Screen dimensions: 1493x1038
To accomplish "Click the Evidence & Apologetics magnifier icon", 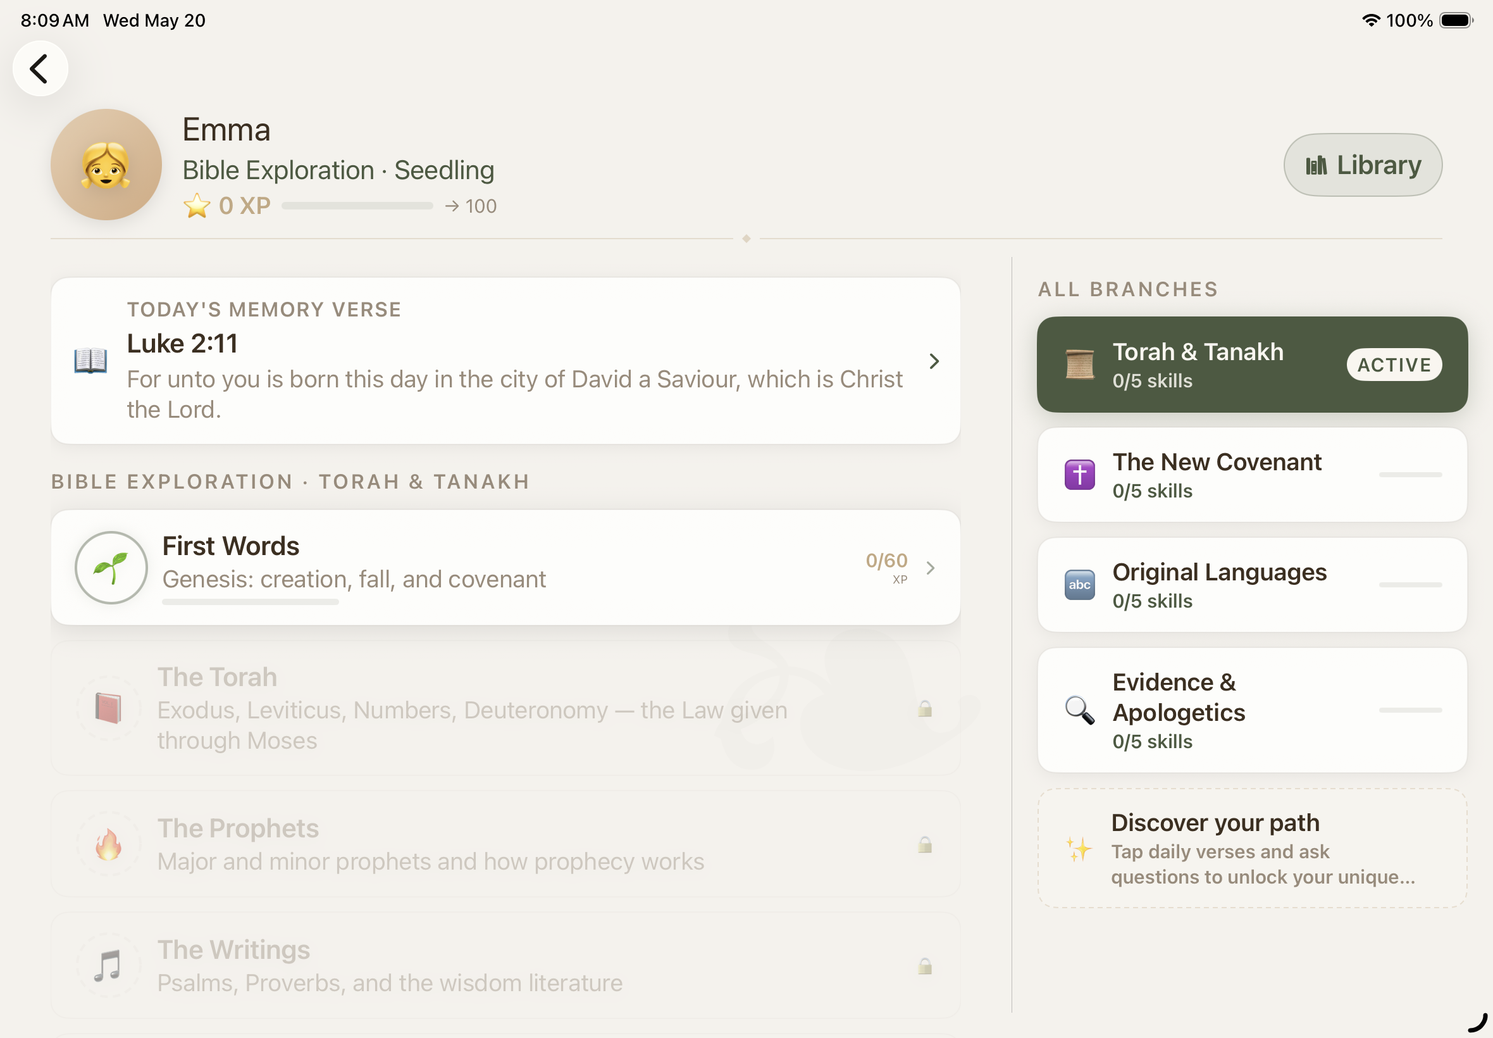I will click(x=1080, y=710).
